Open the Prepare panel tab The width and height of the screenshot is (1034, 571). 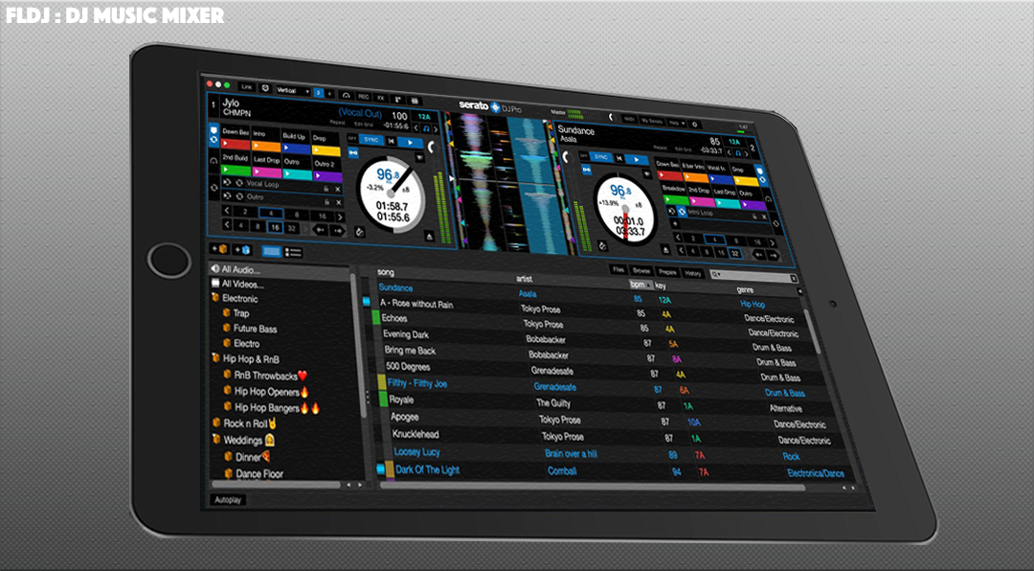click(x=666, y=272)
